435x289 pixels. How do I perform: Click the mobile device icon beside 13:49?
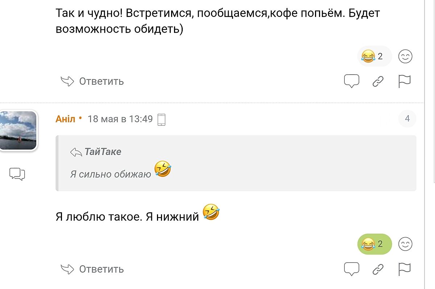point(162,119)
